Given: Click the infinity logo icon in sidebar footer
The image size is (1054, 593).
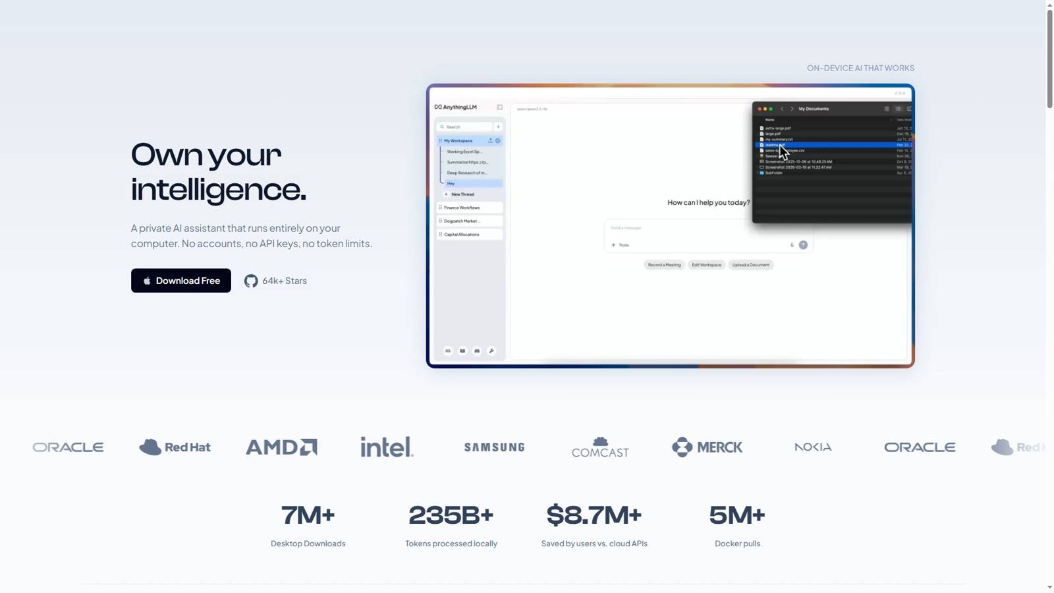Looking at the screenshot, I should point(448,351).
